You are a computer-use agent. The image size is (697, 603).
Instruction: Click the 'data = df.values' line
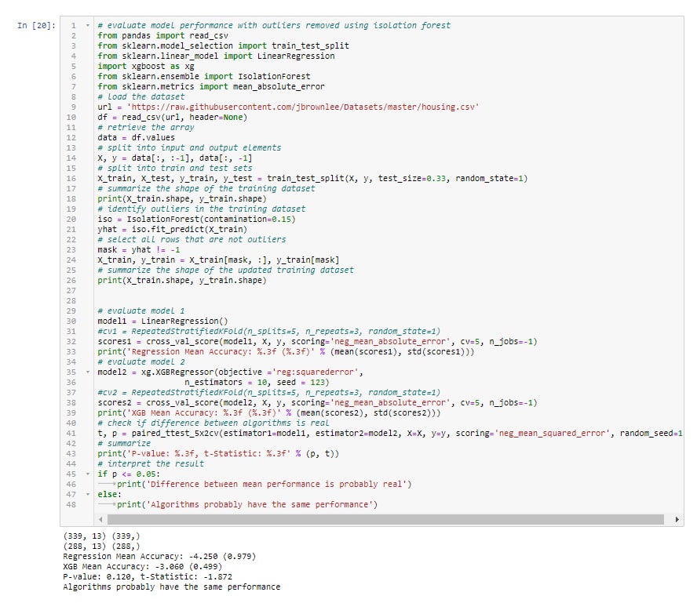pos(136,138)
